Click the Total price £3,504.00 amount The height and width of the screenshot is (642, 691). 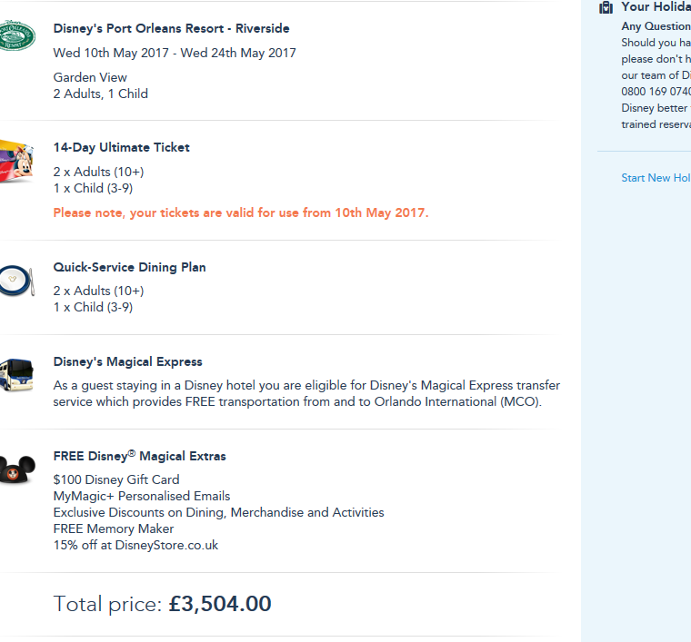pos(220,604)
